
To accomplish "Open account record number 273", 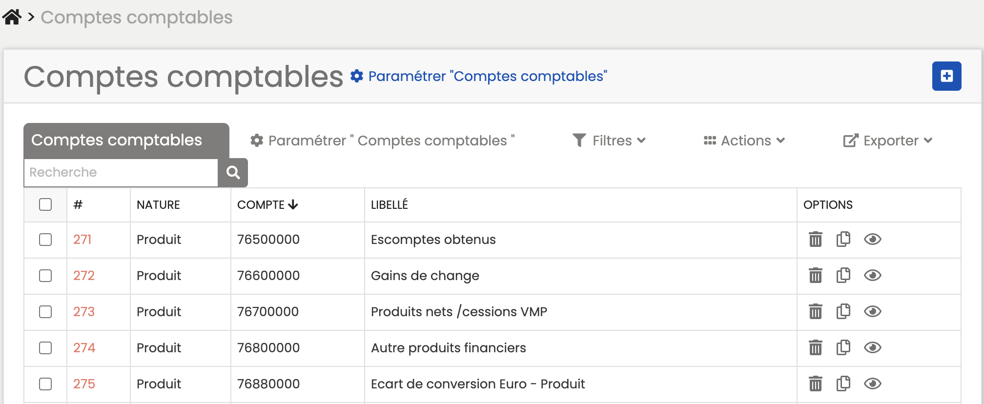I will click(x=84, y=312).
